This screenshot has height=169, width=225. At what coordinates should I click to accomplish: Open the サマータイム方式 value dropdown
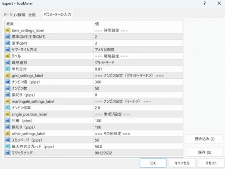[x=138, y=49]
